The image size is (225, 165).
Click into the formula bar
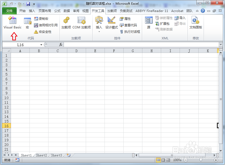point(141,45)
